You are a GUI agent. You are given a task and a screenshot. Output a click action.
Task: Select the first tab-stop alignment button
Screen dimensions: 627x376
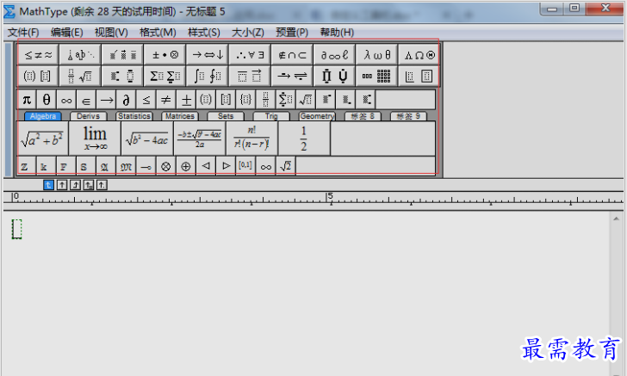(49, 184)
